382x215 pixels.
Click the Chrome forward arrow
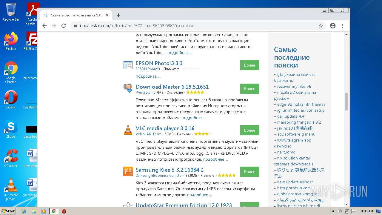point(54,26)
